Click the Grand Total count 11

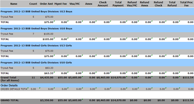pyautogui.click(x=33, y=78)
